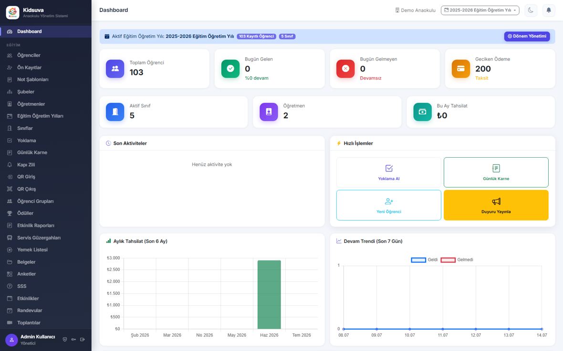Toggle the Geldi legend series

pyautogui.click(x=425, y=260)
